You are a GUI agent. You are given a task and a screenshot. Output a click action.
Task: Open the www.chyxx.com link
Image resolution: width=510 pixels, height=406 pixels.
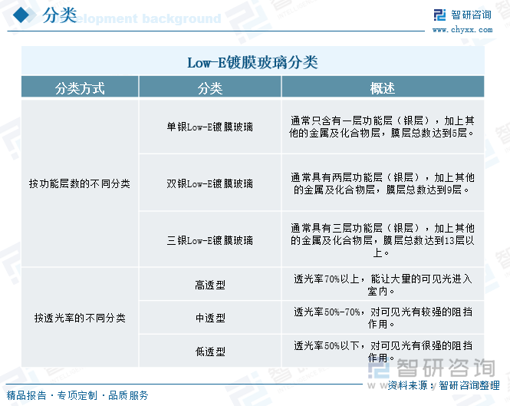(x=462, y=30)
